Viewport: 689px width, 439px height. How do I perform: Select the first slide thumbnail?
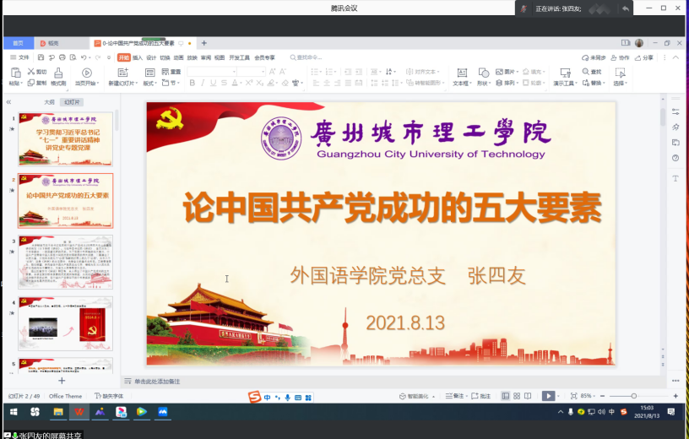point(65,139)
